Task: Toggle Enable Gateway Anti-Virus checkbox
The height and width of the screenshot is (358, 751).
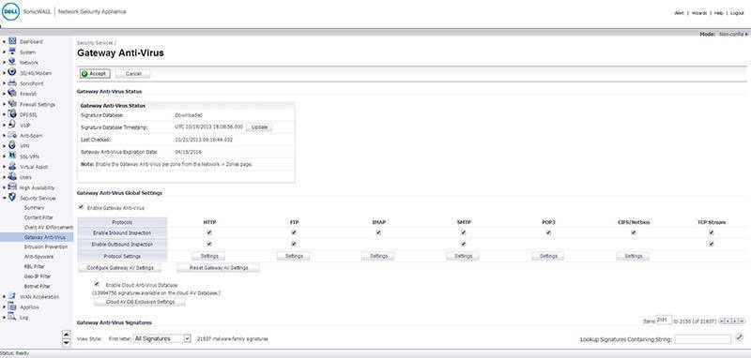Action: coord(82,207)
